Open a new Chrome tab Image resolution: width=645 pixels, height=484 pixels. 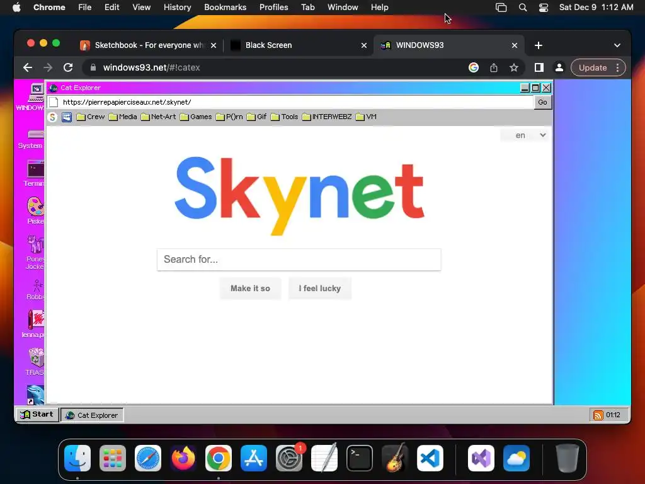(x=539, y=45)
